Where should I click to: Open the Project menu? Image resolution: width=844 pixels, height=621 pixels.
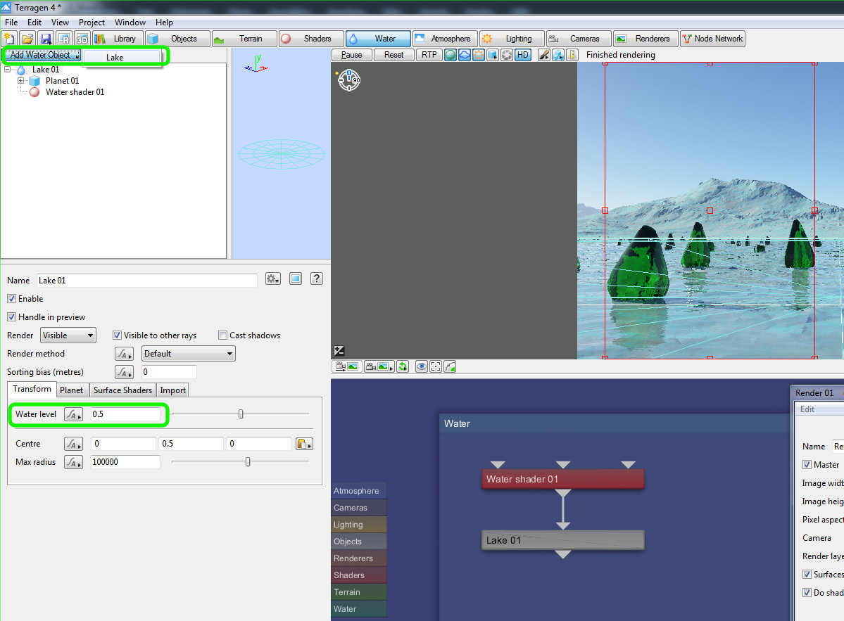click(92, 23)
